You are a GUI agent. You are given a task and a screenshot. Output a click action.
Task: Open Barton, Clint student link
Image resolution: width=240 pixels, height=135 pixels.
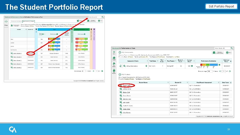coord(126,92)
